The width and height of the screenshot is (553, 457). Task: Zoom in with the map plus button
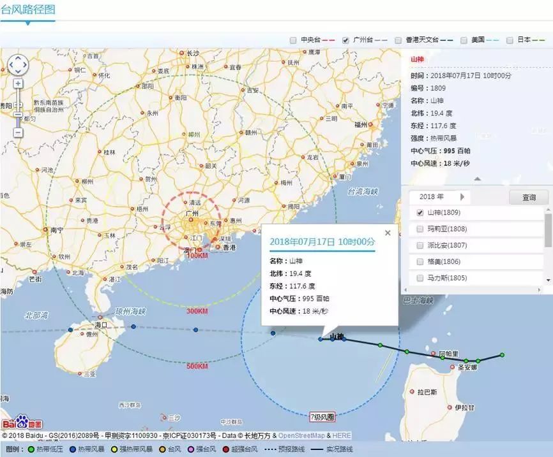tap(18, 83)
